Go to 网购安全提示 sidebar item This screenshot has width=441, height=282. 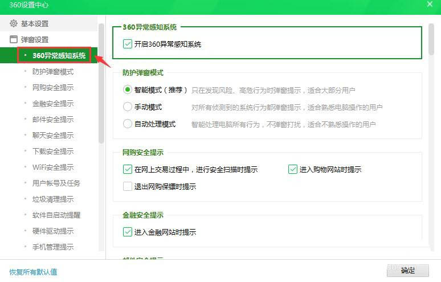coord(53,88)
